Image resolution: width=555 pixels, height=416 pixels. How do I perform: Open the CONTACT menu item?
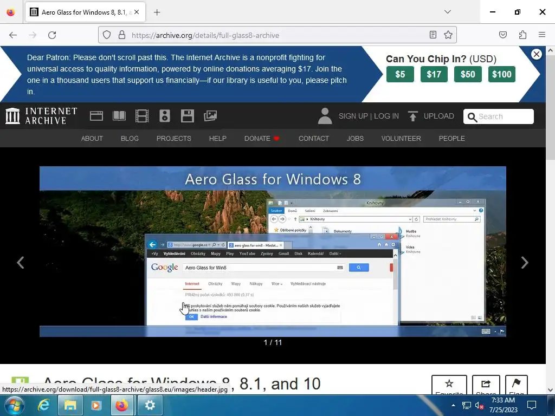[x=314, y=138]
